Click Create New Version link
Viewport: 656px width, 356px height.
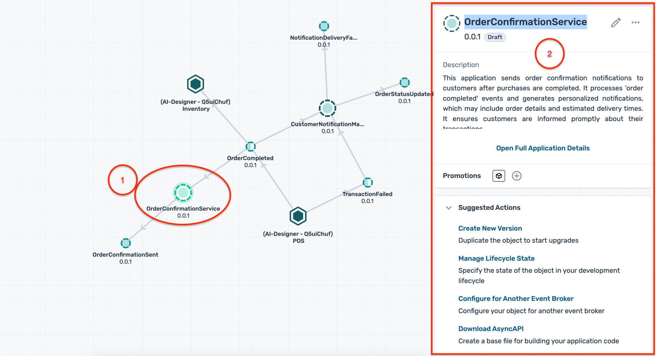490,228
